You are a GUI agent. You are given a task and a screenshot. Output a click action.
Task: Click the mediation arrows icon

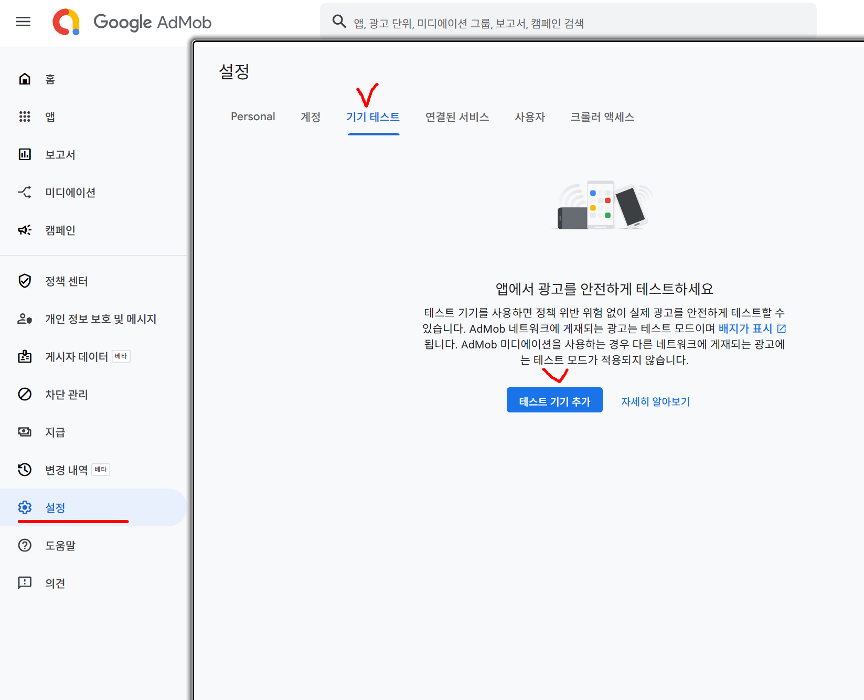click(25, 192)
